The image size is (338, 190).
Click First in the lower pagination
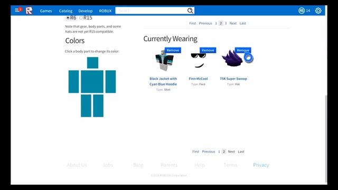[195, 151]
